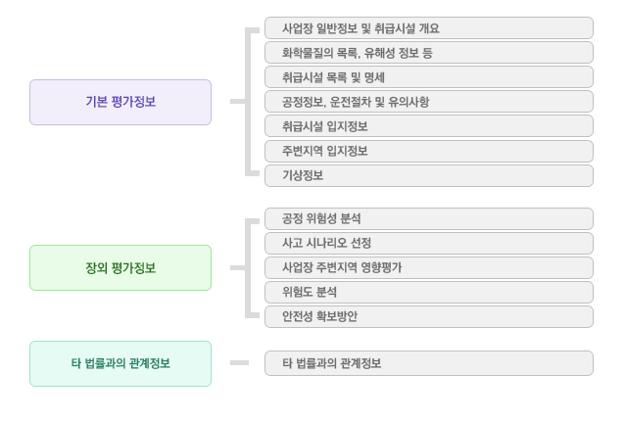Open 사업장 주변지역 영향평가 item

pyautogui.click(x=429, y=267)
